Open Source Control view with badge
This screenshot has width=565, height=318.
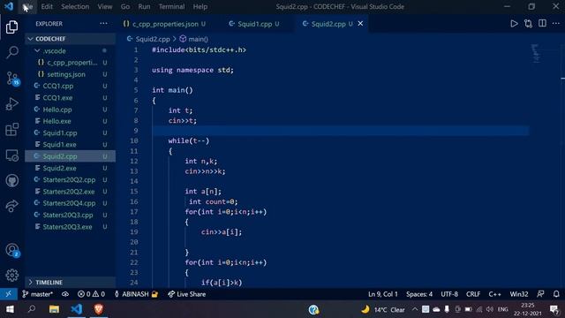coord(11,79)
